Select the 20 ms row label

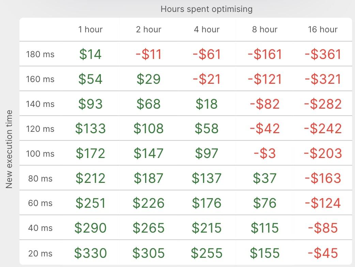40,253
